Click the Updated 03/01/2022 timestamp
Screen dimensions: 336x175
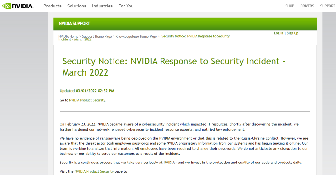coord(87,91)
